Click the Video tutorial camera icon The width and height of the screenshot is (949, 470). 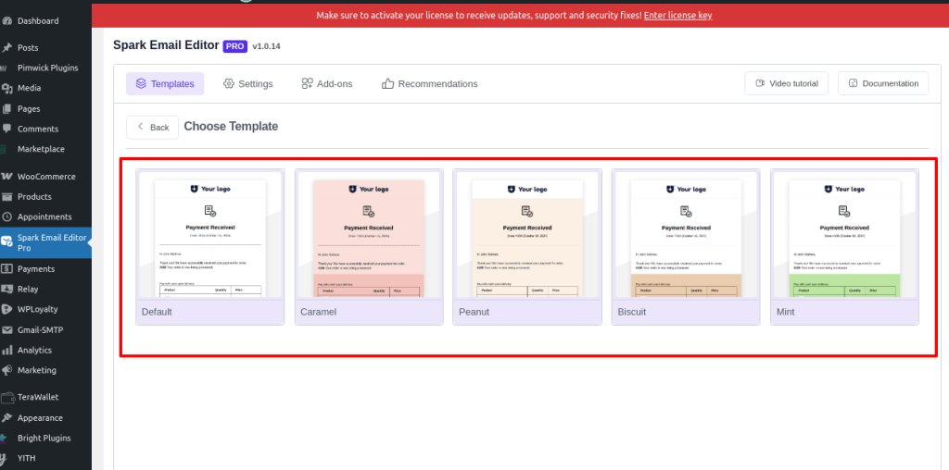(x=760, y=83)
